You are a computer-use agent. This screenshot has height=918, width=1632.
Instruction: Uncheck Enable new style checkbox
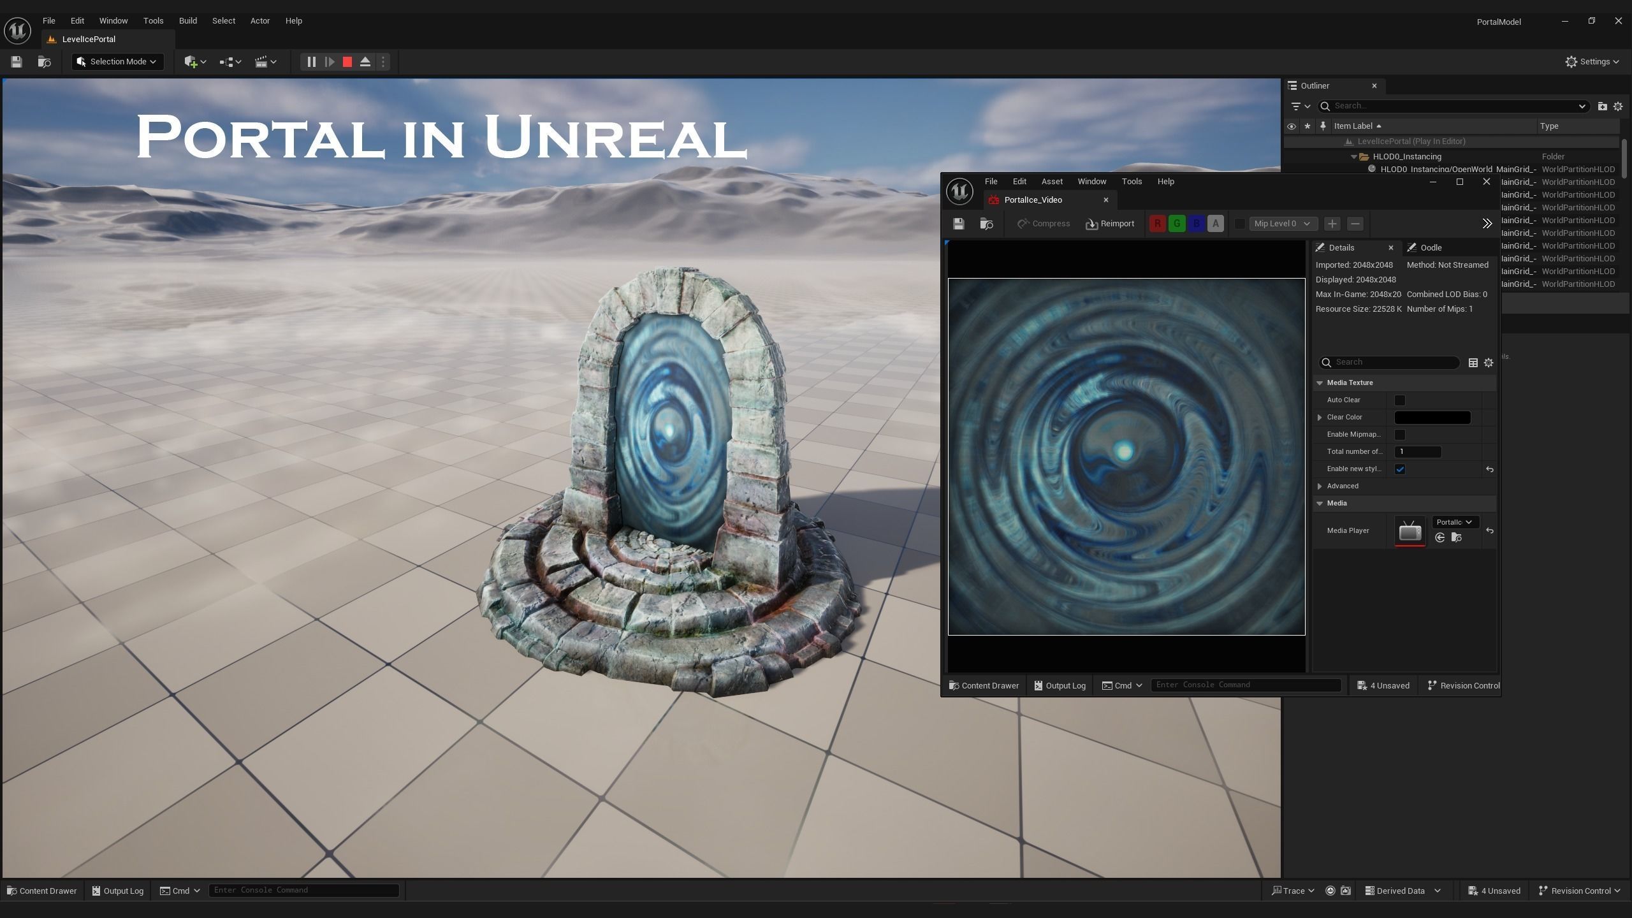pyautogui.click(x=1400, y=469)
